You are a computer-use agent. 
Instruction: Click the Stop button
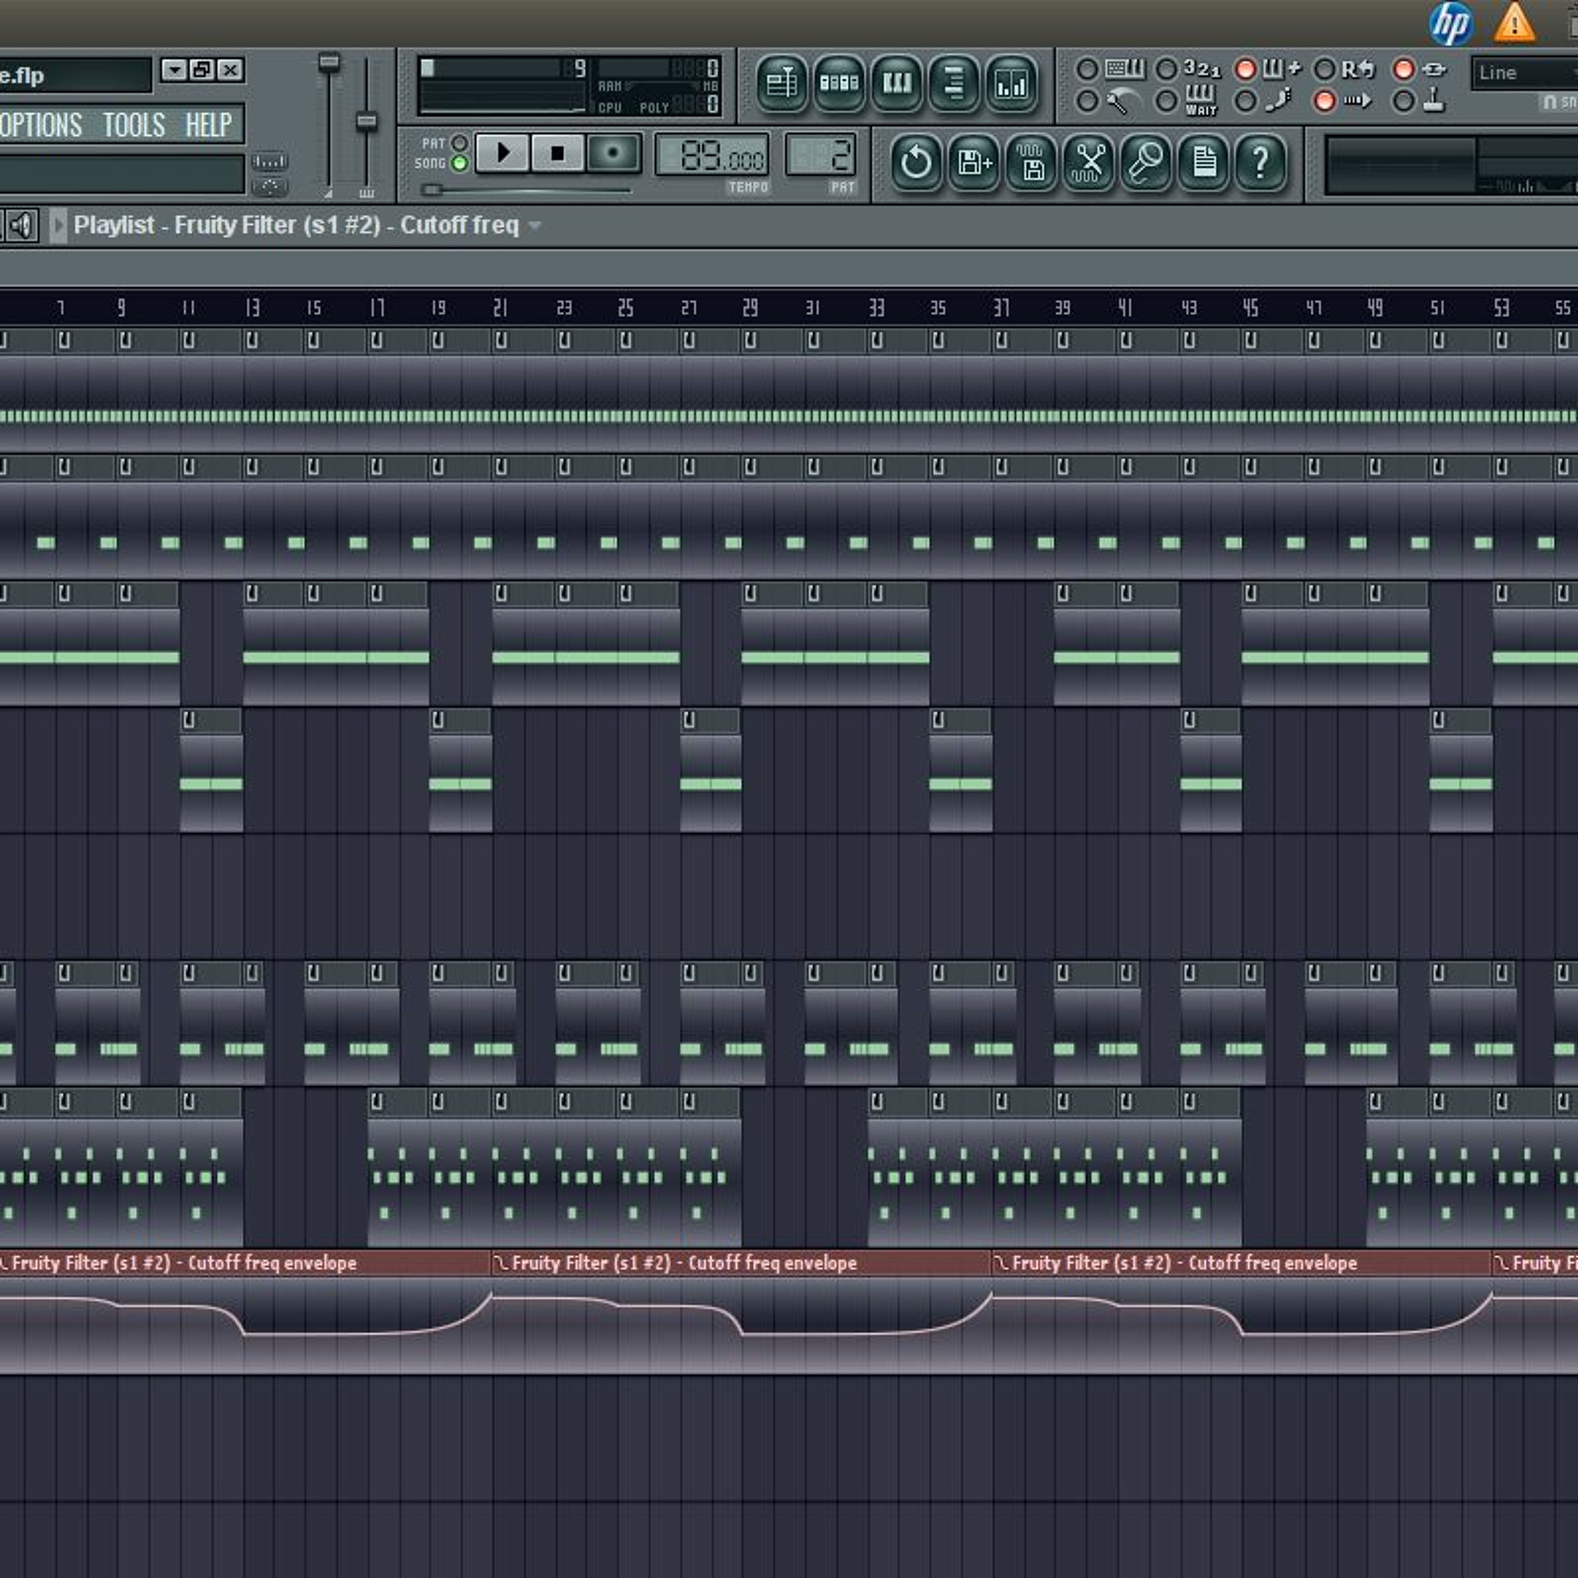coord(557,154)
